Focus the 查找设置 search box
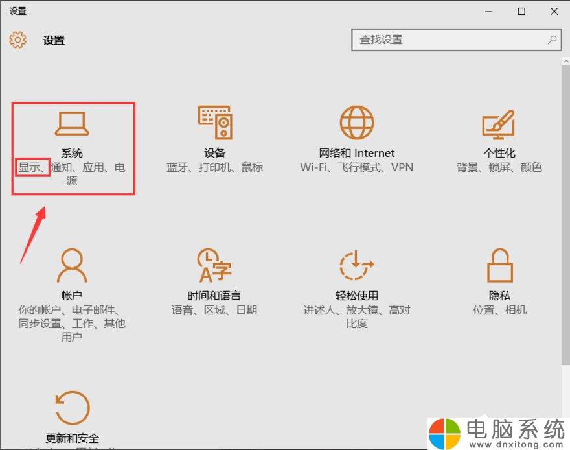Screen dimensions: 570x450 point(457,40)
